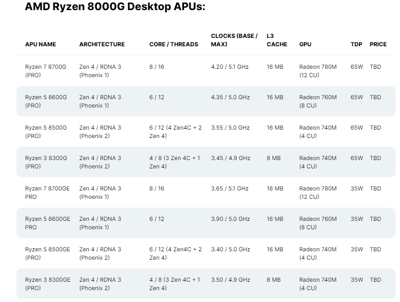Image resolution: width=400 pixels, height=302 pixels.
Task: Select the Ryzen 5 8500GE (PRO) cell
Action: point(48,253)
